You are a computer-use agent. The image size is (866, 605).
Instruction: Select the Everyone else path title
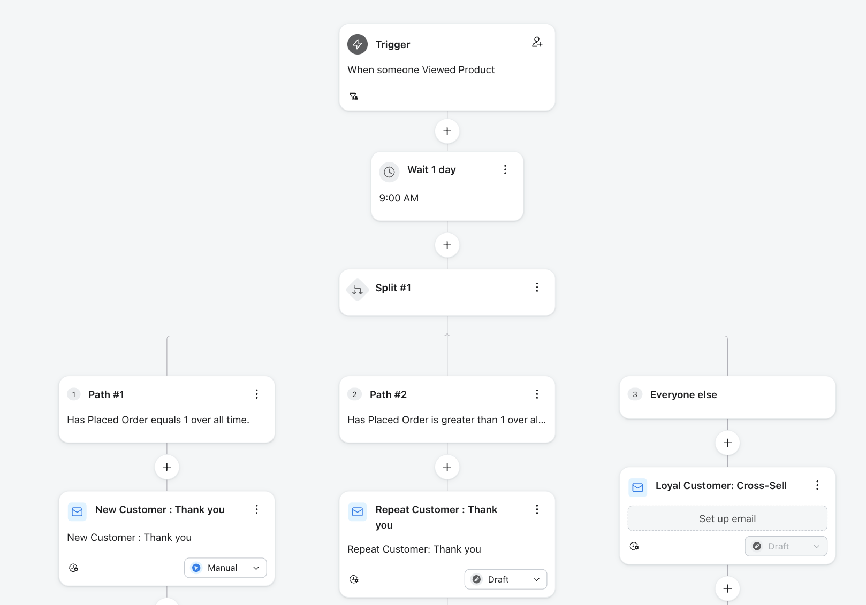683,395
